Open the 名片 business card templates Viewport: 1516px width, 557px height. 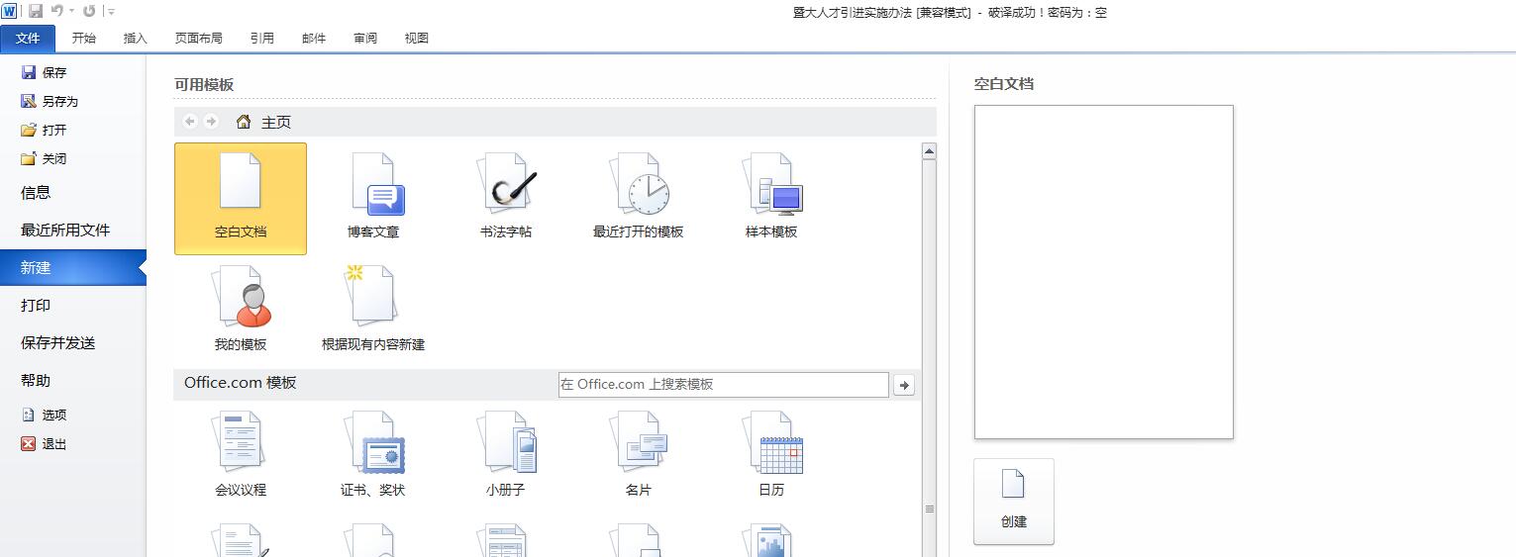pos(639,455)
